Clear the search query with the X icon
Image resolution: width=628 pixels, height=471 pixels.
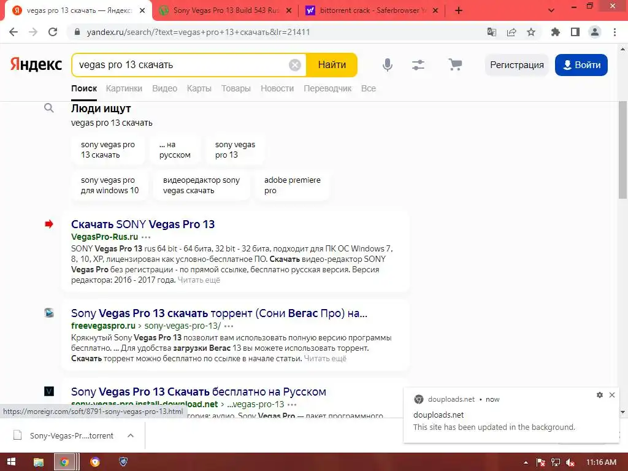point(295,65)
